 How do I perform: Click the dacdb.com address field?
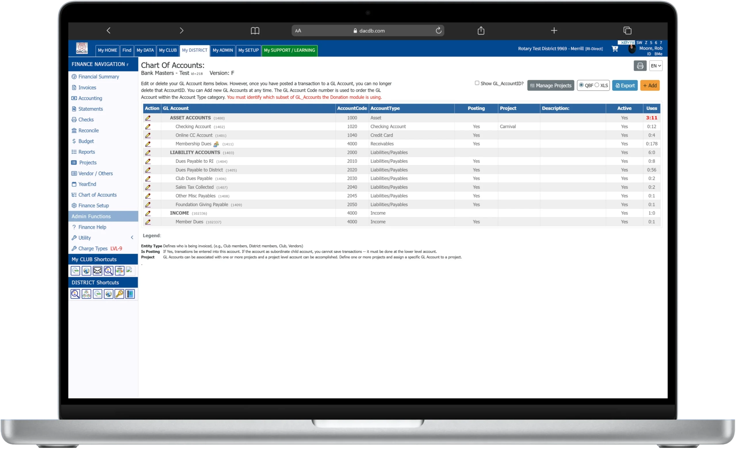[x=368, y=30]
